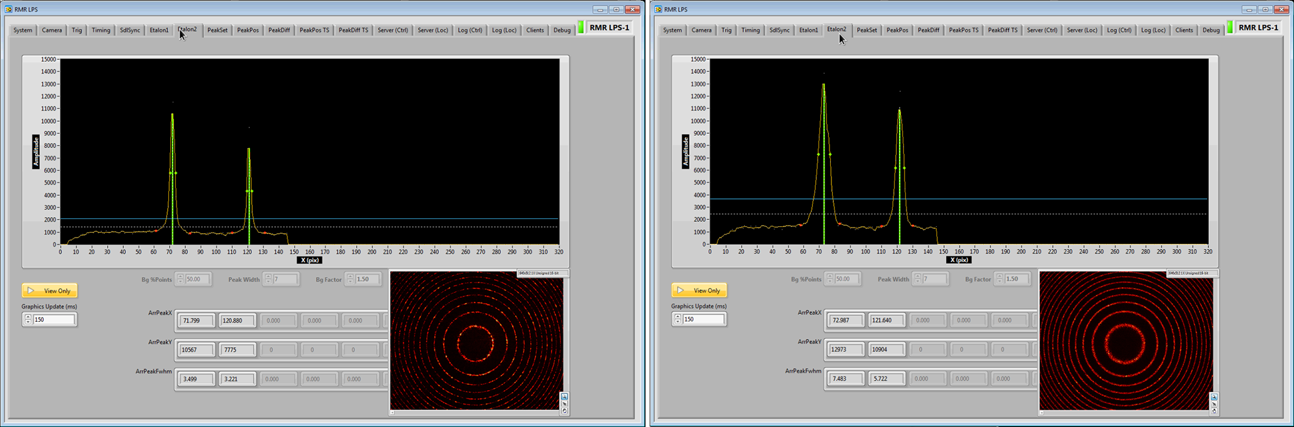Click the Graphics Update field in left window
Screen dimensions: 1294x427
coord(54,319)
